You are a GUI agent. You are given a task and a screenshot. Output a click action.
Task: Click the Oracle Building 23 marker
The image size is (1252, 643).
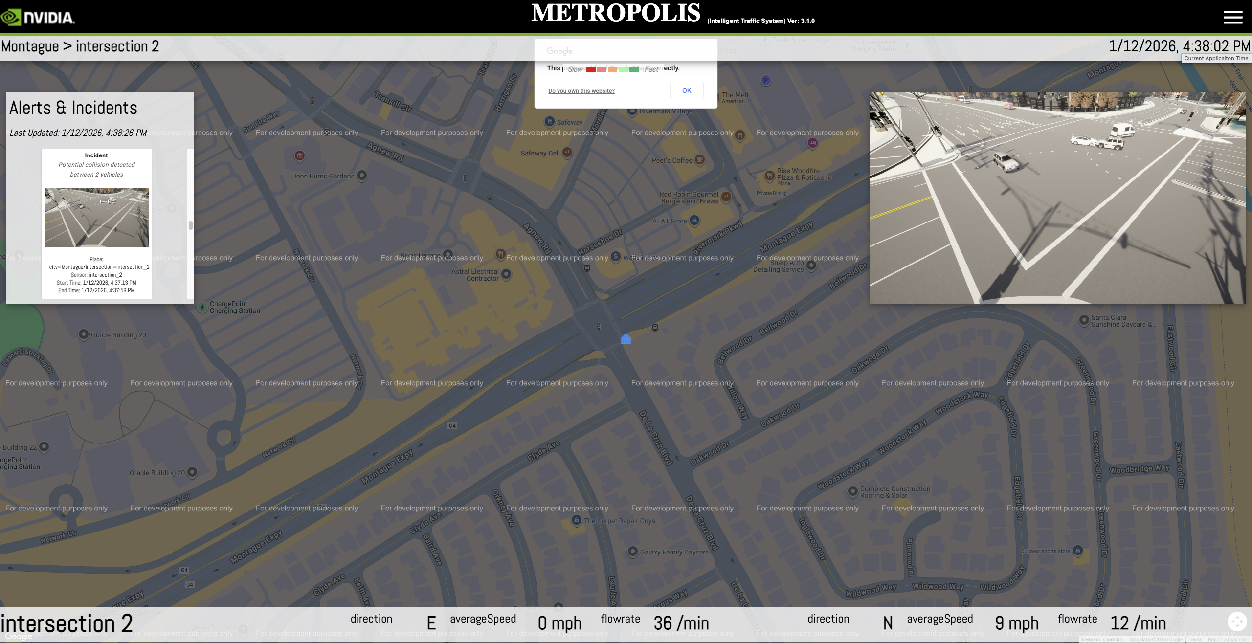[x=84, y=334]
